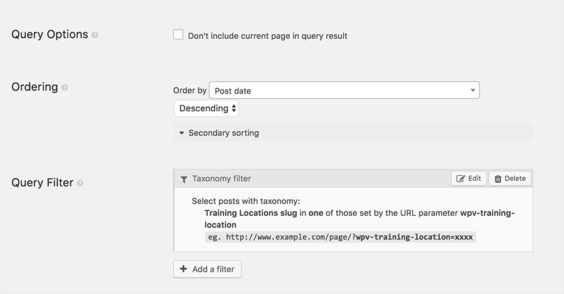Screen dimensions: 564x294
Task: Click the Taxonomy filter header title
Action: [x=221, y=178]
